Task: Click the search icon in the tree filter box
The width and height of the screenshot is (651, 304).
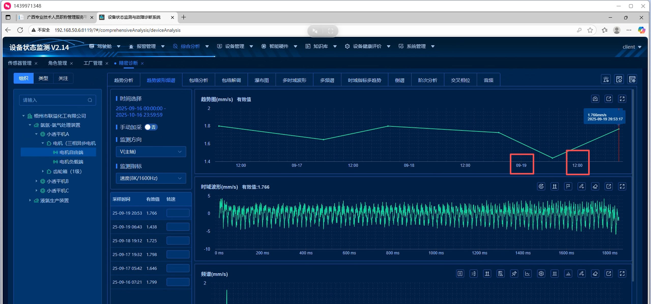Action: point(90,100)
